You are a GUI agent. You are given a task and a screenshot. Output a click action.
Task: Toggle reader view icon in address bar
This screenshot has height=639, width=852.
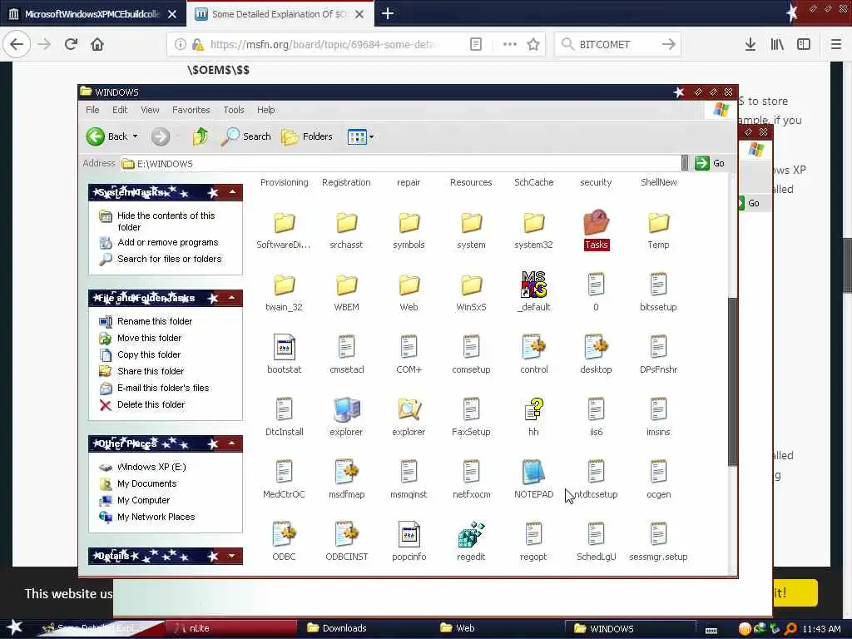475,44
